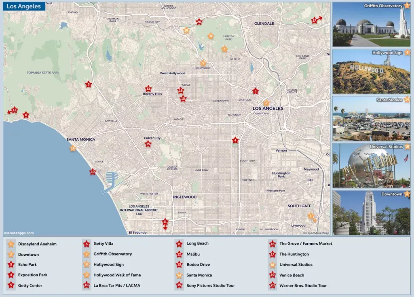Select Getty Center from the legend

pyautogui.click(x=30, y=285)
